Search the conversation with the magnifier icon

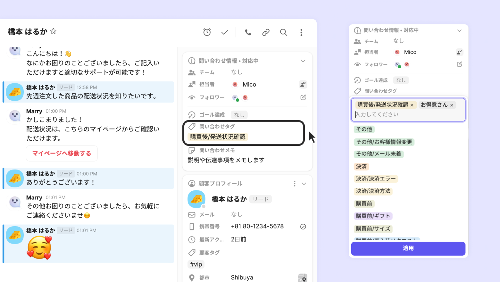[283, 32]
